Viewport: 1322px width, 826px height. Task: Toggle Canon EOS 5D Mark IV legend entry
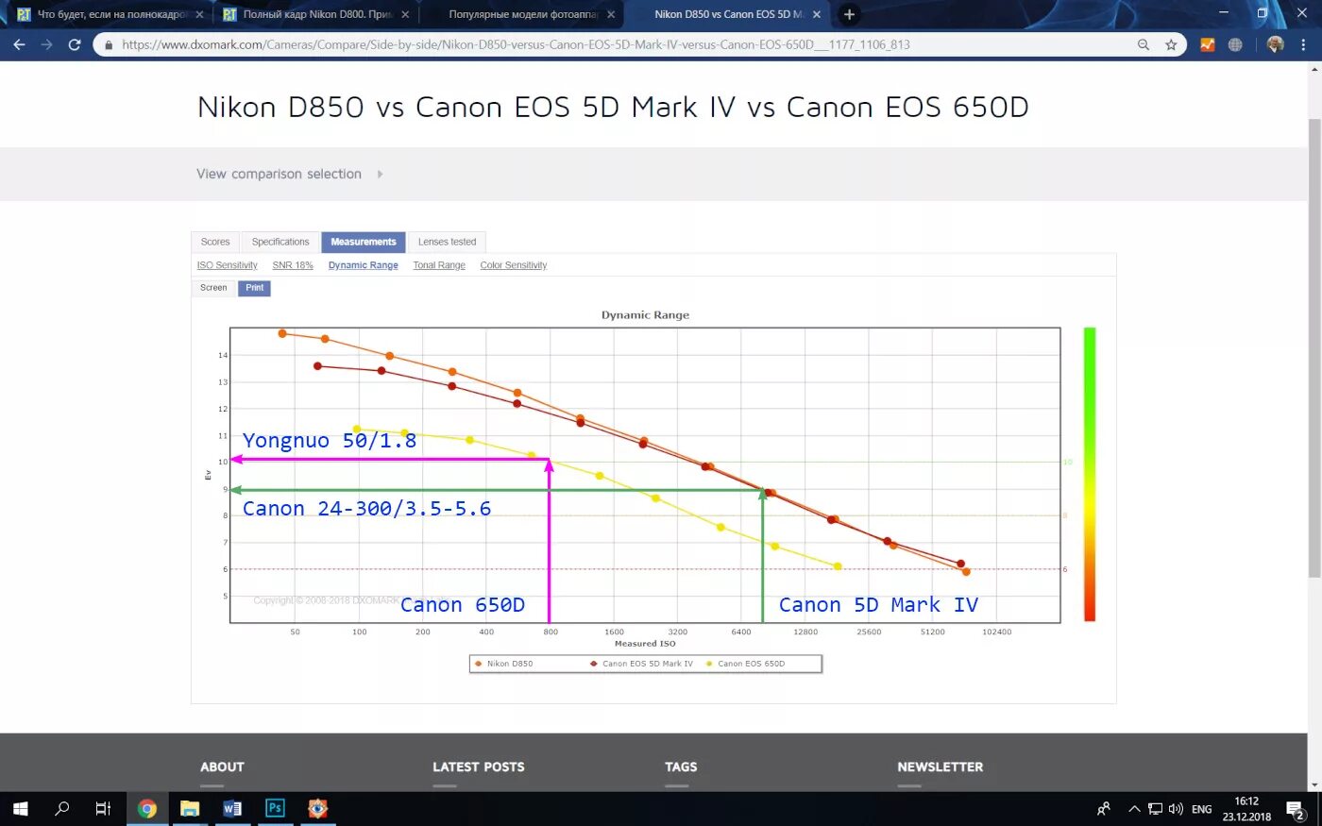click(641, 664)
